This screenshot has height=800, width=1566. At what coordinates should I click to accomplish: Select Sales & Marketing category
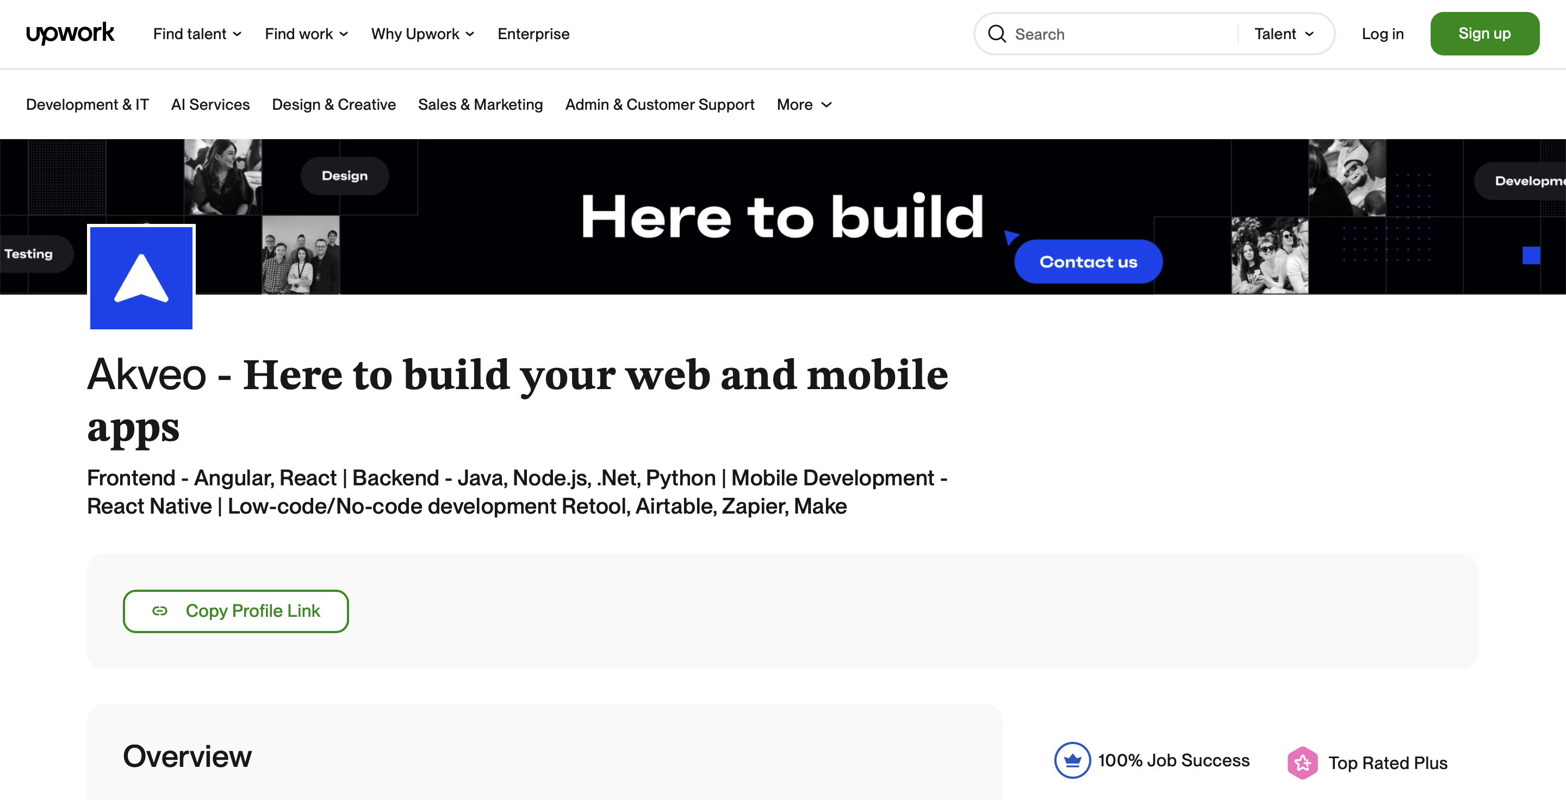[x=480, y=104]
